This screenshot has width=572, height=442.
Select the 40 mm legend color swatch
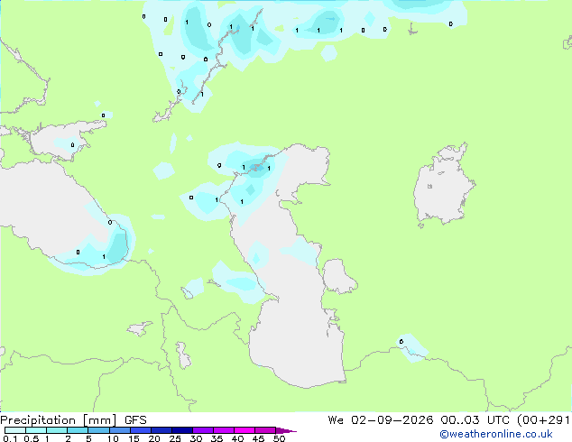244,430
